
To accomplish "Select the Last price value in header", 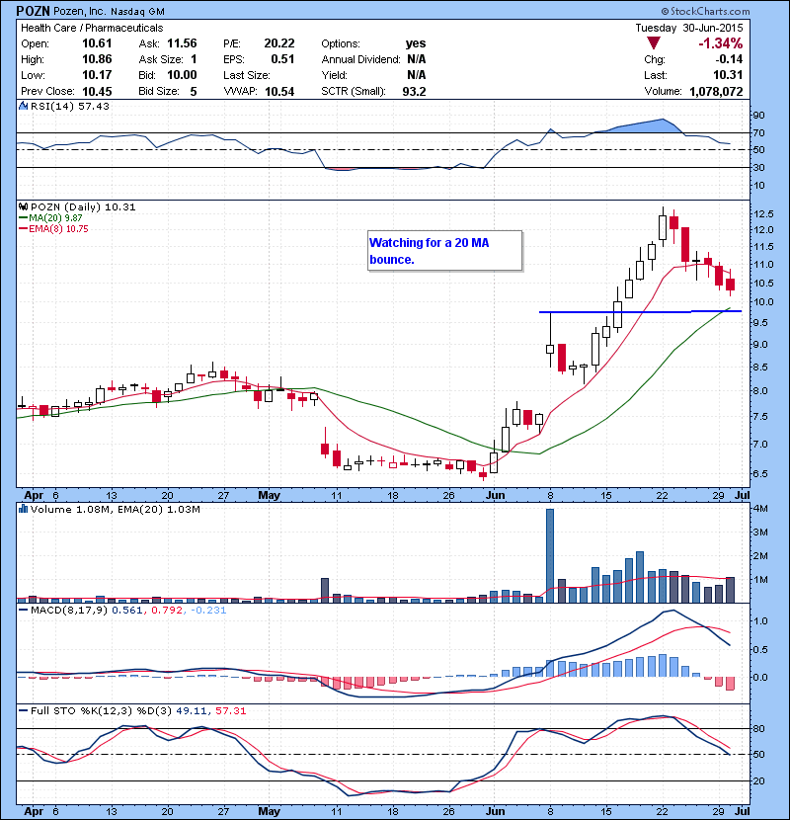I will [x=728, y=75].
